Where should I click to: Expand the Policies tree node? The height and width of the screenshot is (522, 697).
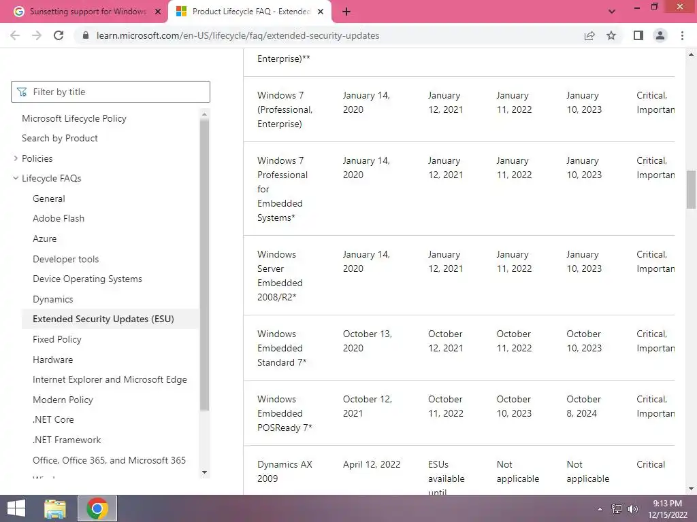click(16, 158)
